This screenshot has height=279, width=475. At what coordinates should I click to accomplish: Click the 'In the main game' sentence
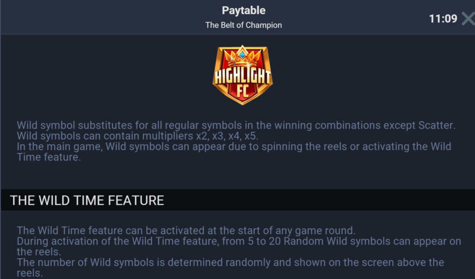(x=234, y=147)
